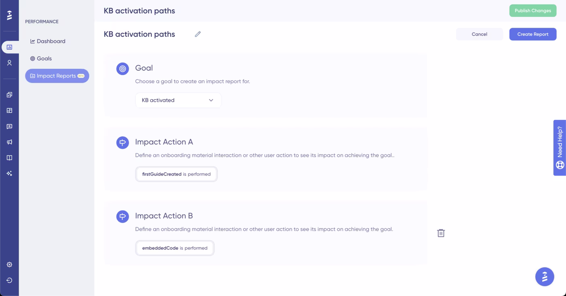Delete Impact Action B with the trash icon
The image size is (566, 296).
[441, 233]
